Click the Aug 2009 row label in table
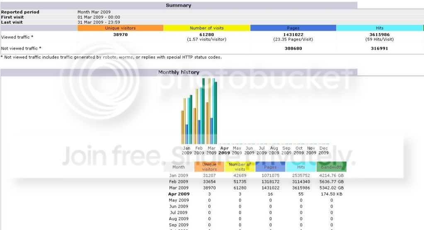Image resolution: width=424 pixels, height=230 pixels. (179, 219)
